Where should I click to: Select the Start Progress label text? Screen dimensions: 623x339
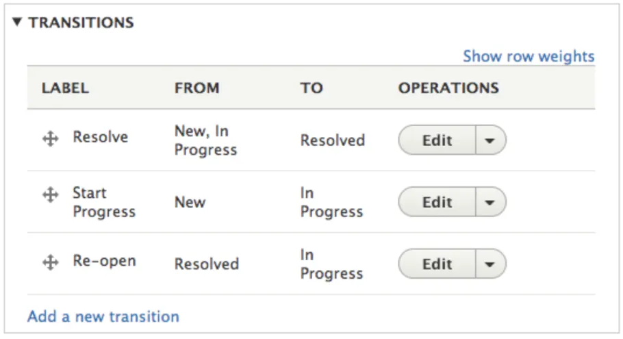click(104, 202)
